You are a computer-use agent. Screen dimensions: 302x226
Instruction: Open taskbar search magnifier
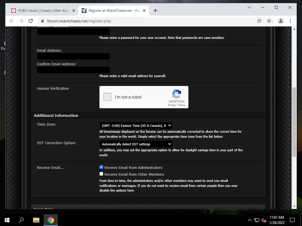click(21, 220)
